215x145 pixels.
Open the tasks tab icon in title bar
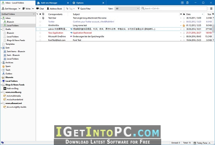187,3
